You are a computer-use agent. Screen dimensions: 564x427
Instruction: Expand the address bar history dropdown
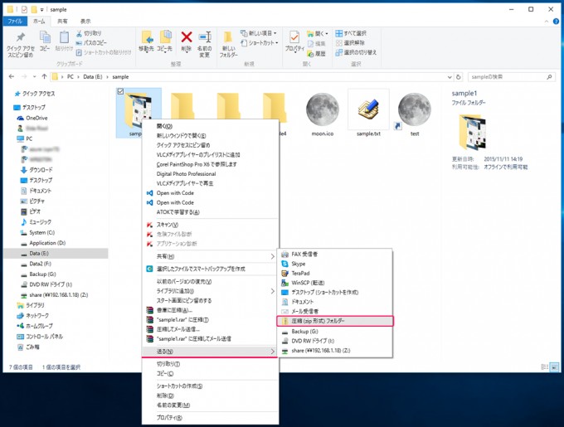[x=450, y=77]
